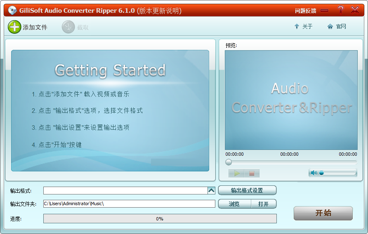368x234 pixels.
Task: Click step 2 输出格式 instruction text
Action: (87, 111)
